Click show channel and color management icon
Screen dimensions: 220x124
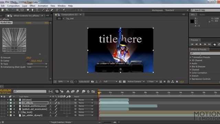tap(100, 82)
